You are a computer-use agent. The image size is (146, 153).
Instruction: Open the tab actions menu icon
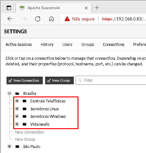pos(9,8)
